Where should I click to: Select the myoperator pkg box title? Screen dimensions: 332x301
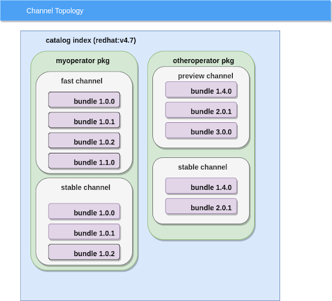(x=83, y=60)
